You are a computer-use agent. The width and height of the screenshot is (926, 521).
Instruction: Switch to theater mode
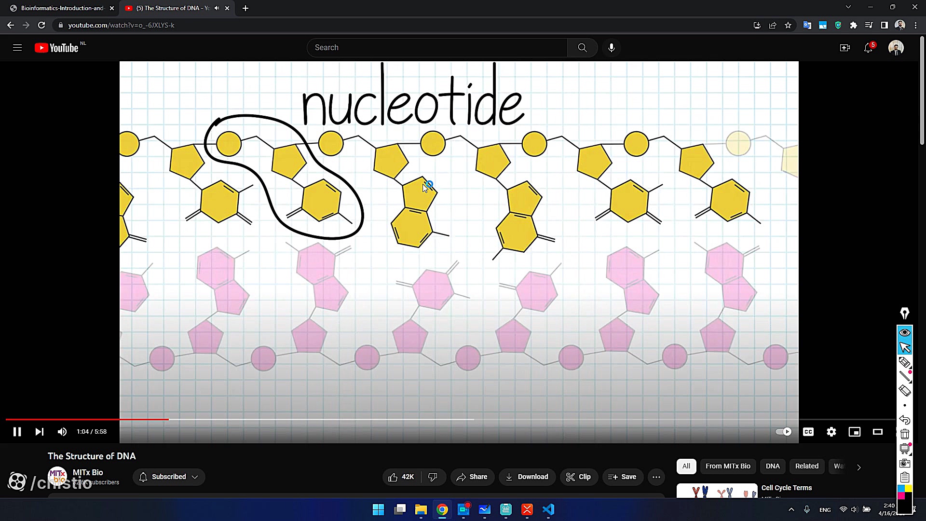point(878,432)
